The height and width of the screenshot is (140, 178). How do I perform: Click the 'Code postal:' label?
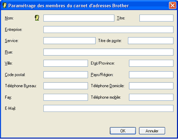point(15,75)
